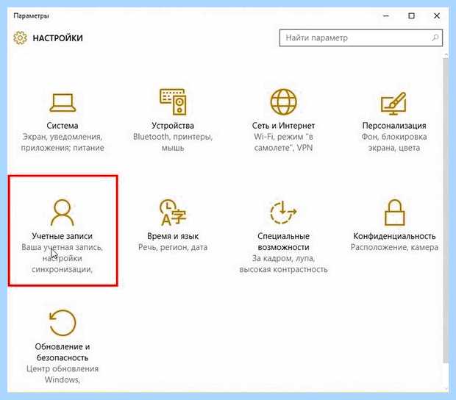Viewport: 456px width, 400px height.
Task: Click the text 'Фон, блокировка экрана, цвета'
Action: coord(394,142)
